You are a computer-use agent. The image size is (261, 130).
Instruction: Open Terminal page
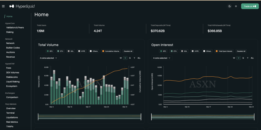point(10,113)
